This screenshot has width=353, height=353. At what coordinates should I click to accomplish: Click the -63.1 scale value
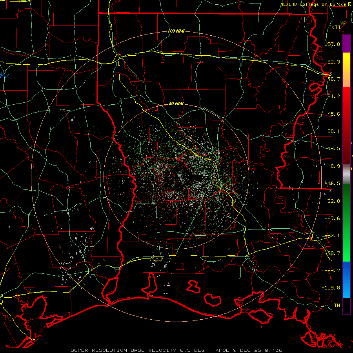coord(332,236)
